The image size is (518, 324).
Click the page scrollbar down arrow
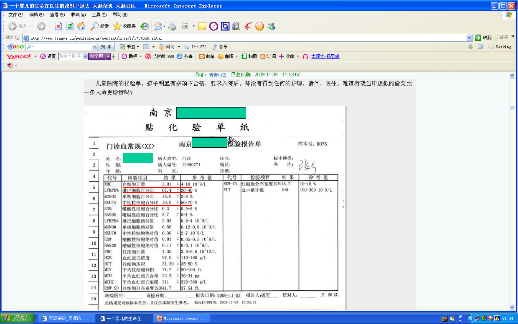click(512, 307)
